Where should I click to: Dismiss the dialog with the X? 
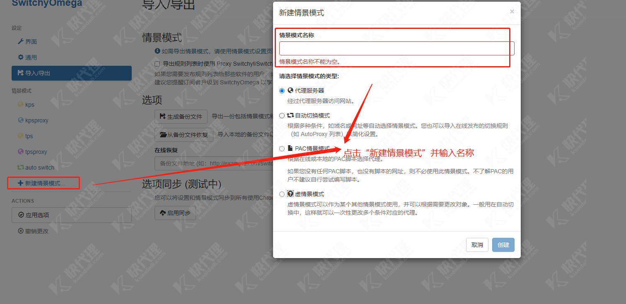512,12
